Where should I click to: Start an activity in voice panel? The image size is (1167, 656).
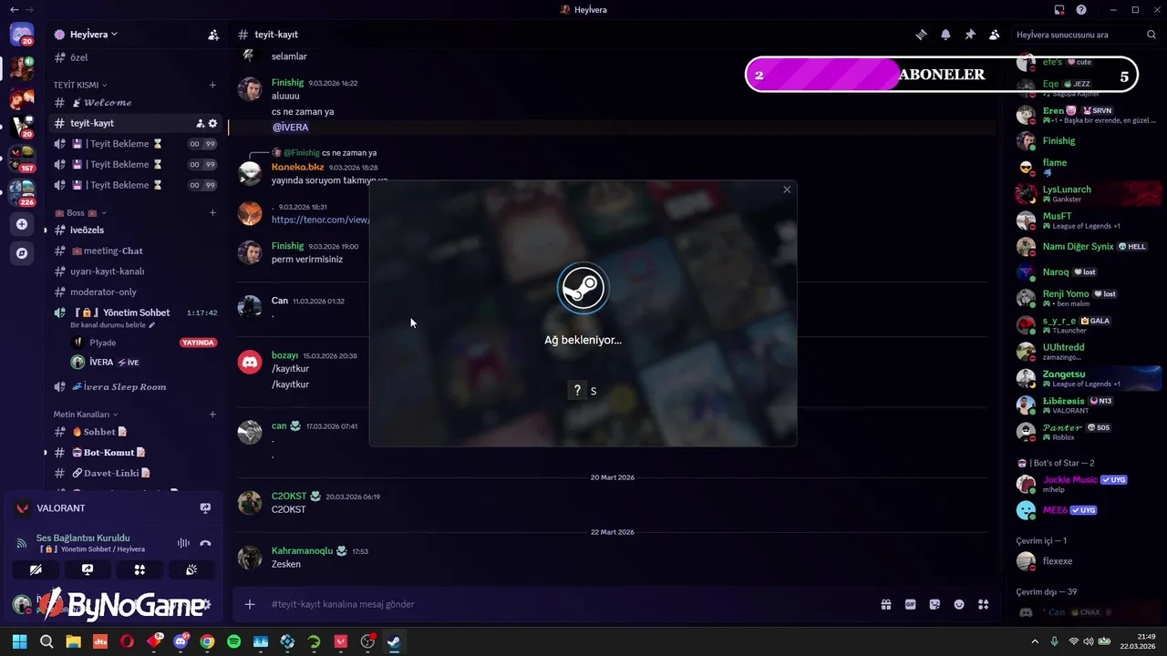point(139,569)
